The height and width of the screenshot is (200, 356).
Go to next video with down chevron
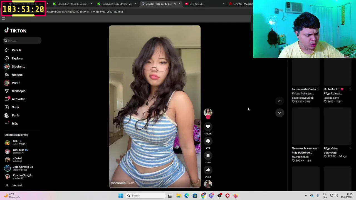280,113
